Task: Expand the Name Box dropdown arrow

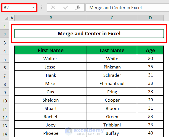Action: pyautogui.click(x=33, y=7)
